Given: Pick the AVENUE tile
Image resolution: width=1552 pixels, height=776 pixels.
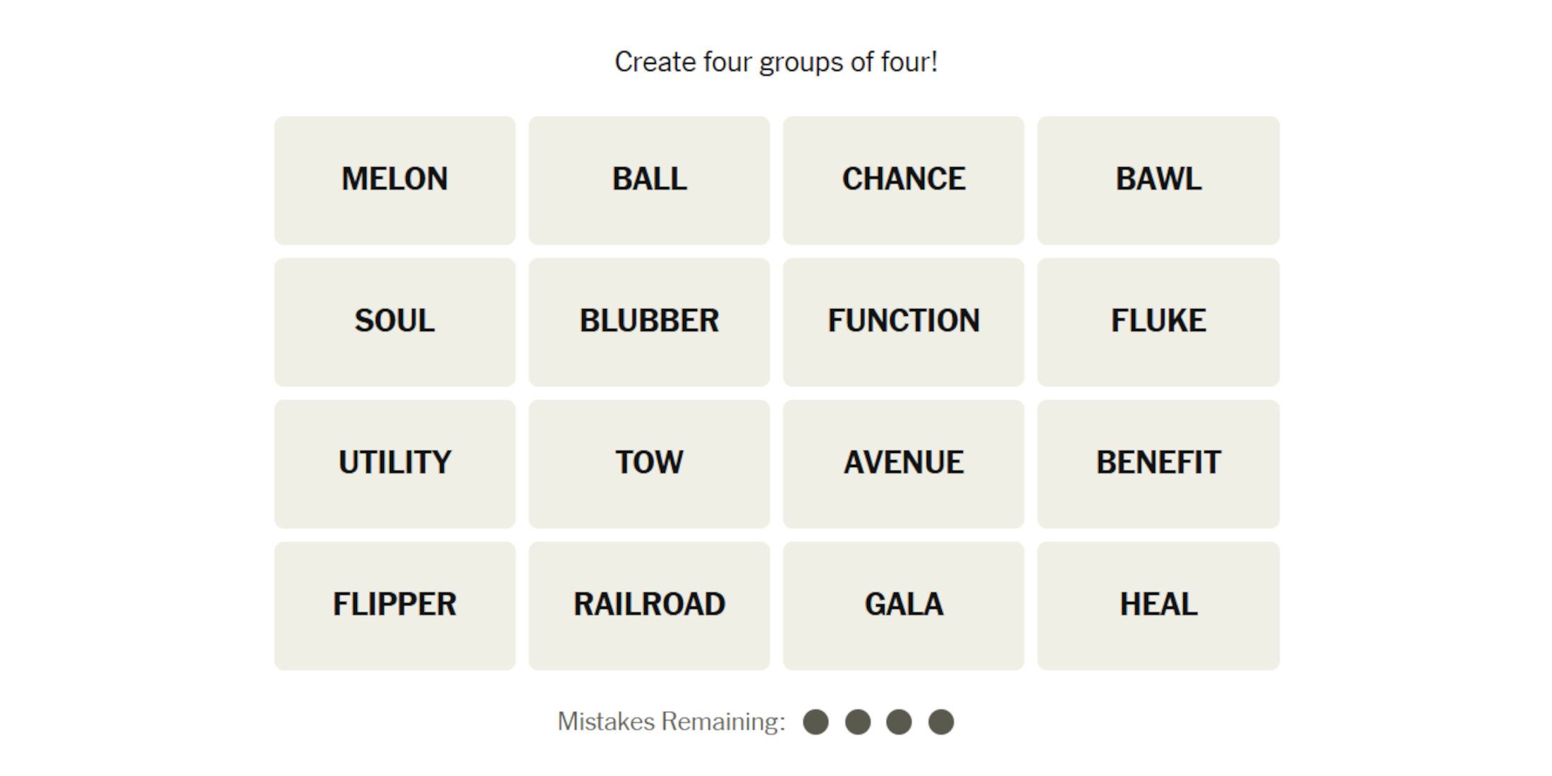Looking at the screenshot, I should (x=903, y=463).
